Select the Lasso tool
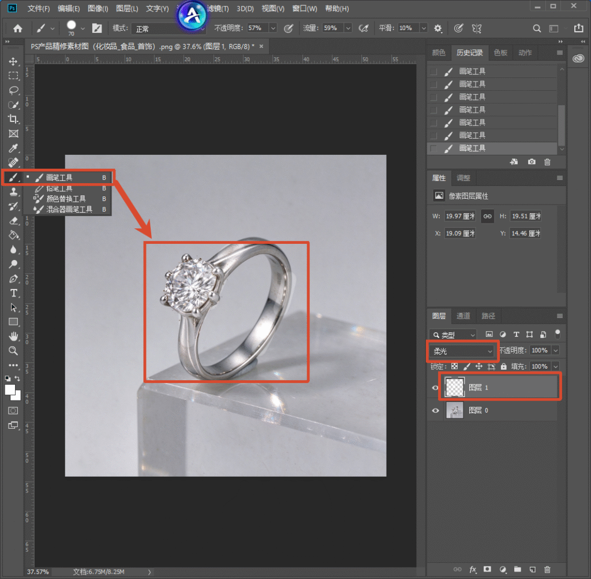The image size is (591, 579). coord(13,90)
